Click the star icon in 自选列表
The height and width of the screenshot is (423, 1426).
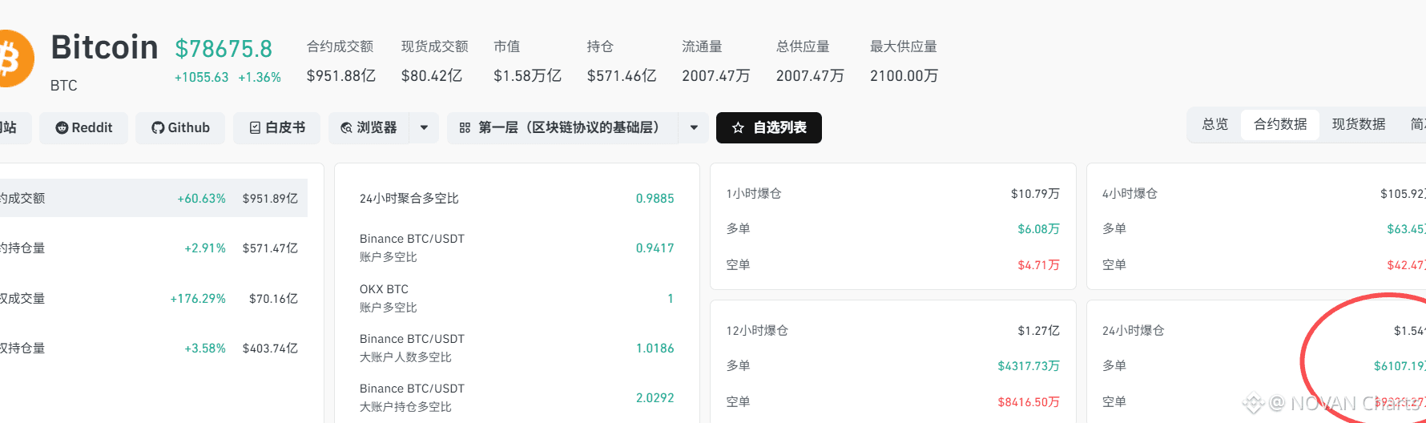pyautogui.click(x=738, y=127)
